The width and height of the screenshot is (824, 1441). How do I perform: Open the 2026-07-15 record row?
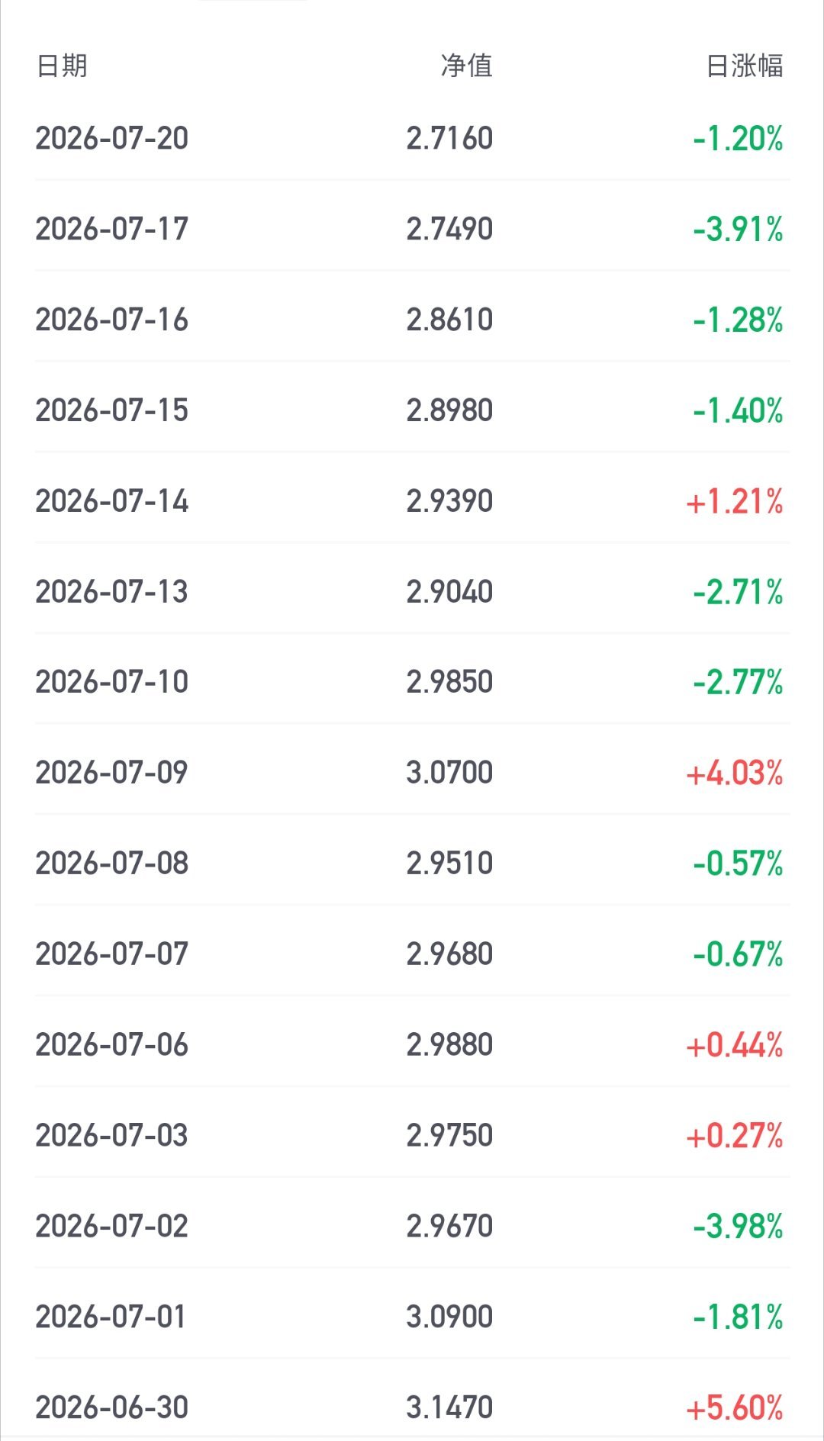[412, 410]
